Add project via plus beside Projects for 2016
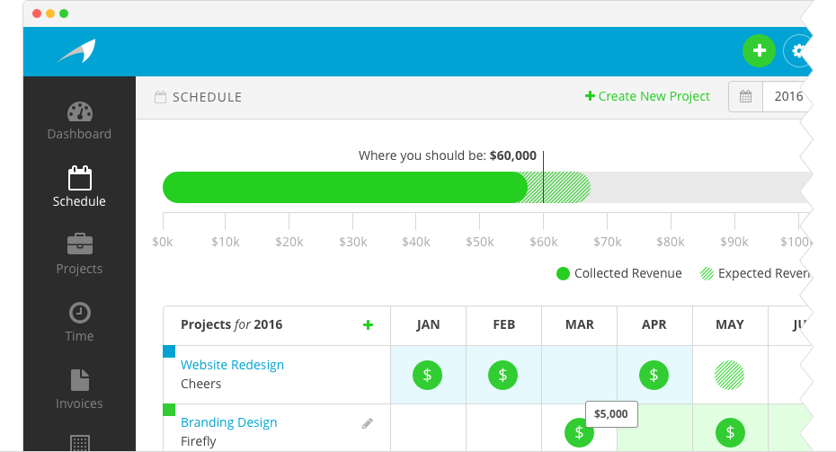 click(x=368, y=325)
